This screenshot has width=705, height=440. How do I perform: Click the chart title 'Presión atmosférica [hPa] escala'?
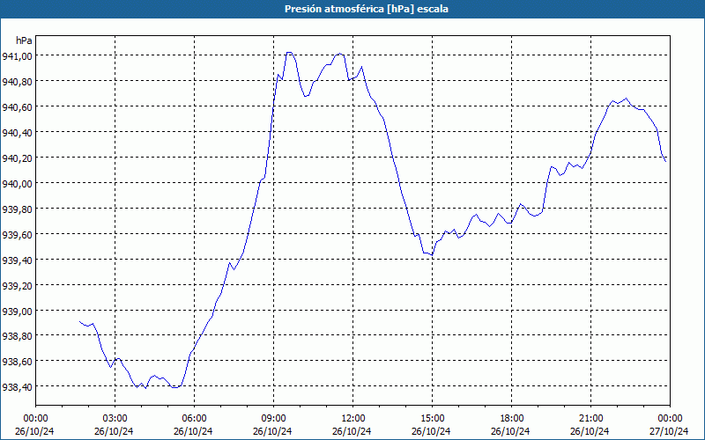(366, 9)
